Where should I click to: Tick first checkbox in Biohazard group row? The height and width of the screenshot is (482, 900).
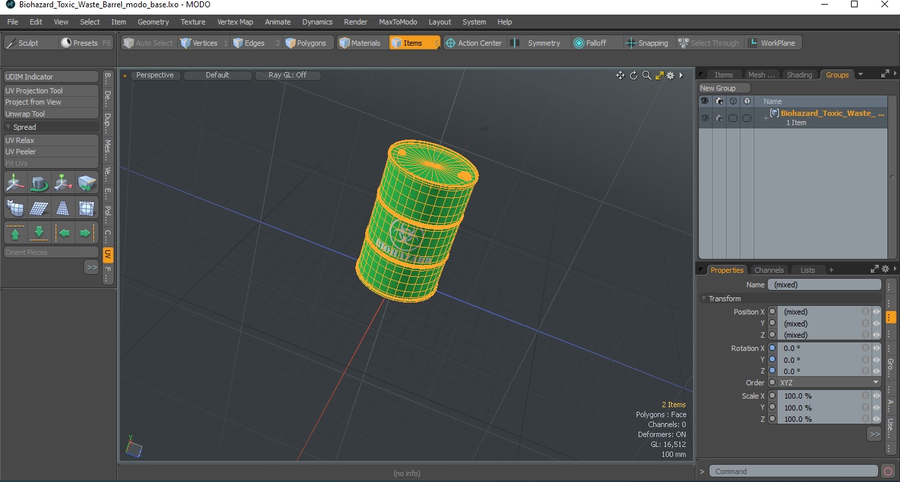733,118
